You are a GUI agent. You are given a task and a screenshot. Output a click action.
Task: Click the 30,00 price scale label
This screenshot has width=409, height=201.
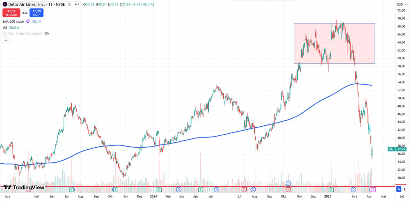coord(401,178)
